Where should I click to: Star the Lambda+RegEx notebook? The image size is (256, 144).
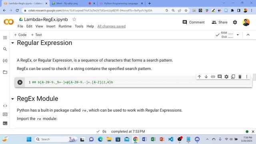[x=74, y=20]
